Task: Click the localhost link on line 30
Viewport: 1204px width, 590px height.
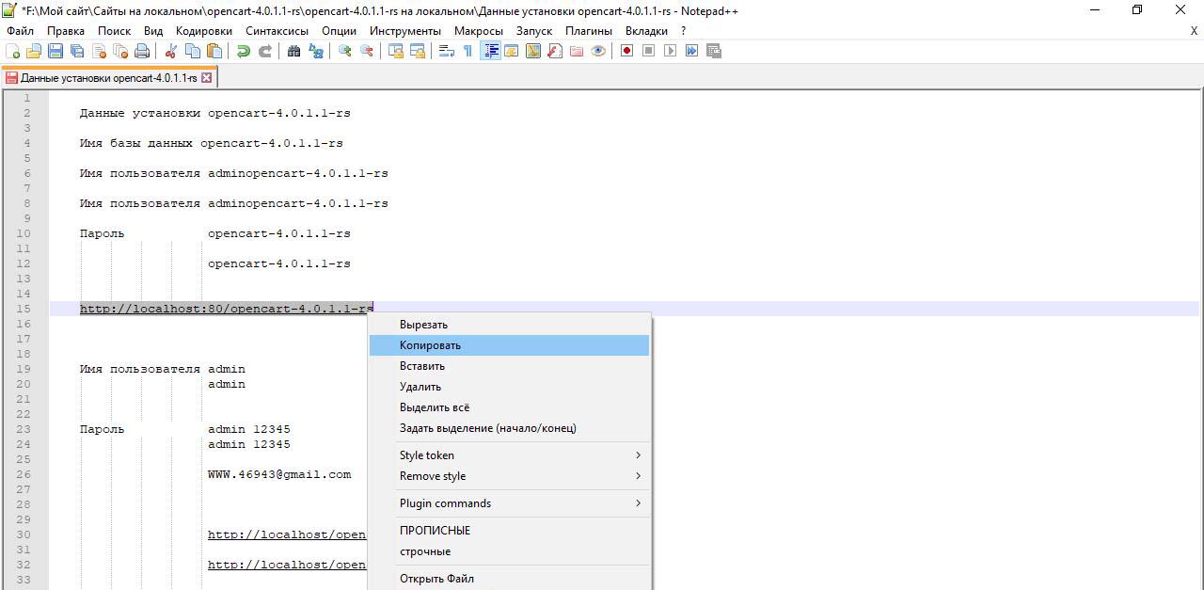Action: pos(286,534)
